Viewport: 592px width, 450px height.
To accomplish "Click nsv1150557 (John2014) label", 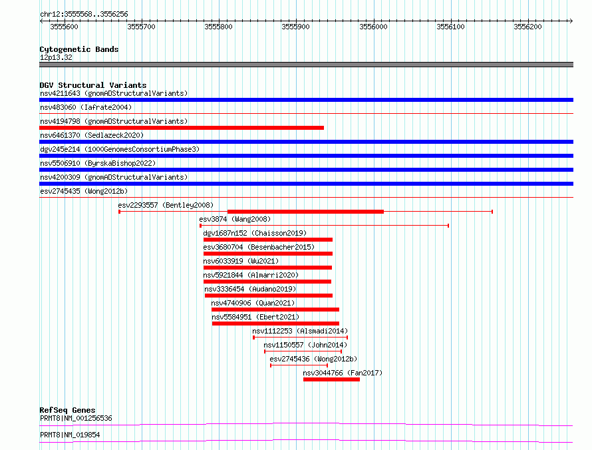I will [305, 345].
